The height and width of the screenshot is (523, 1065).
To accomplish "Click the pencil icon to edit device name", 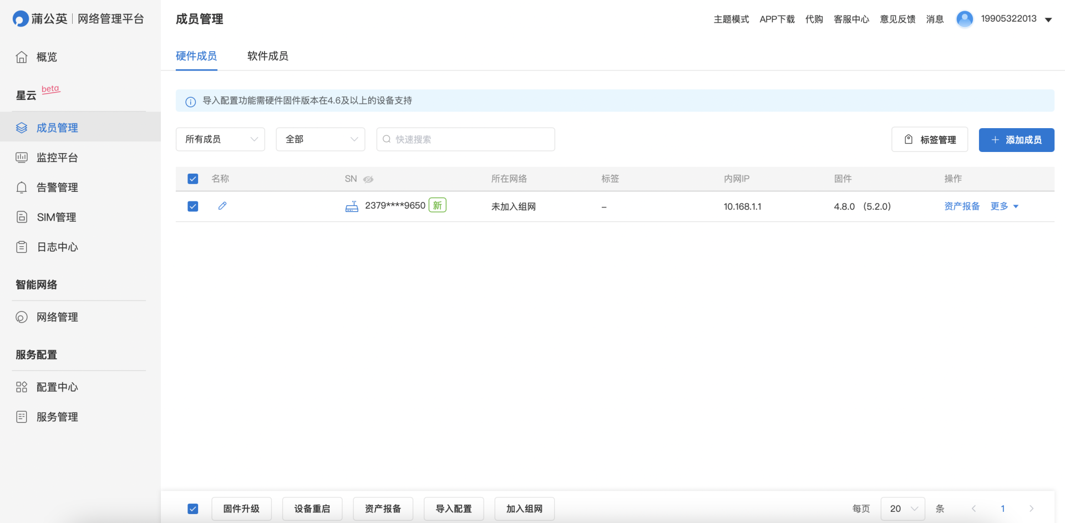I will pyautogui.click(x=222, y=206).
